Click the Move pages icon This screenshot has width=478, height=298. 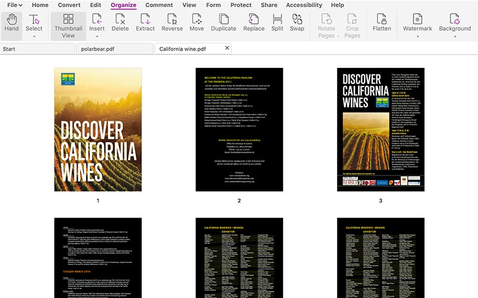coord(197,19)
